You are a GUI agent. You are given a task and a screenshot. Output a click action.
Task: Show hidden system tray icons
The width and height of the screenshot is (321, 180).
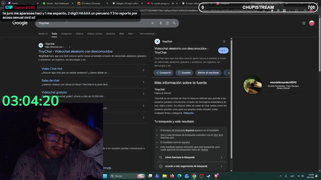tap(280, 176)
